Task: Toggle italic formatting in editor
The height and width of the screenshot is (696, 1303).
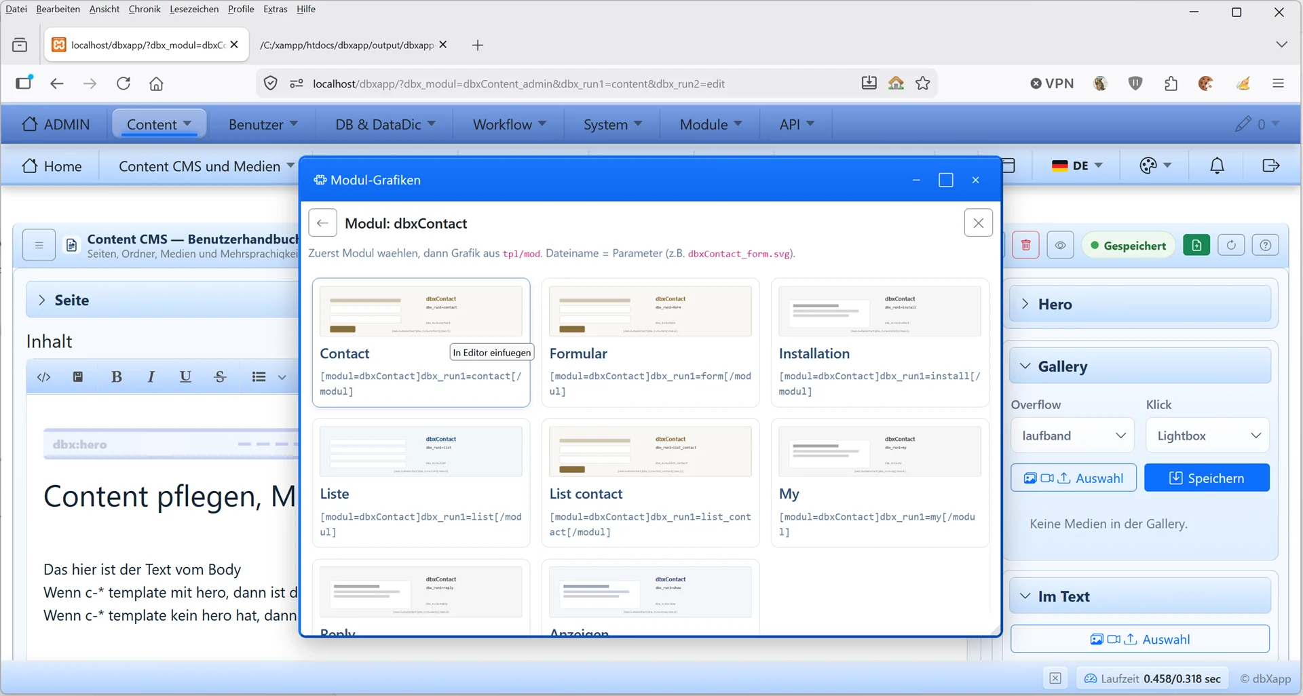Action: [x=151, y=377]
